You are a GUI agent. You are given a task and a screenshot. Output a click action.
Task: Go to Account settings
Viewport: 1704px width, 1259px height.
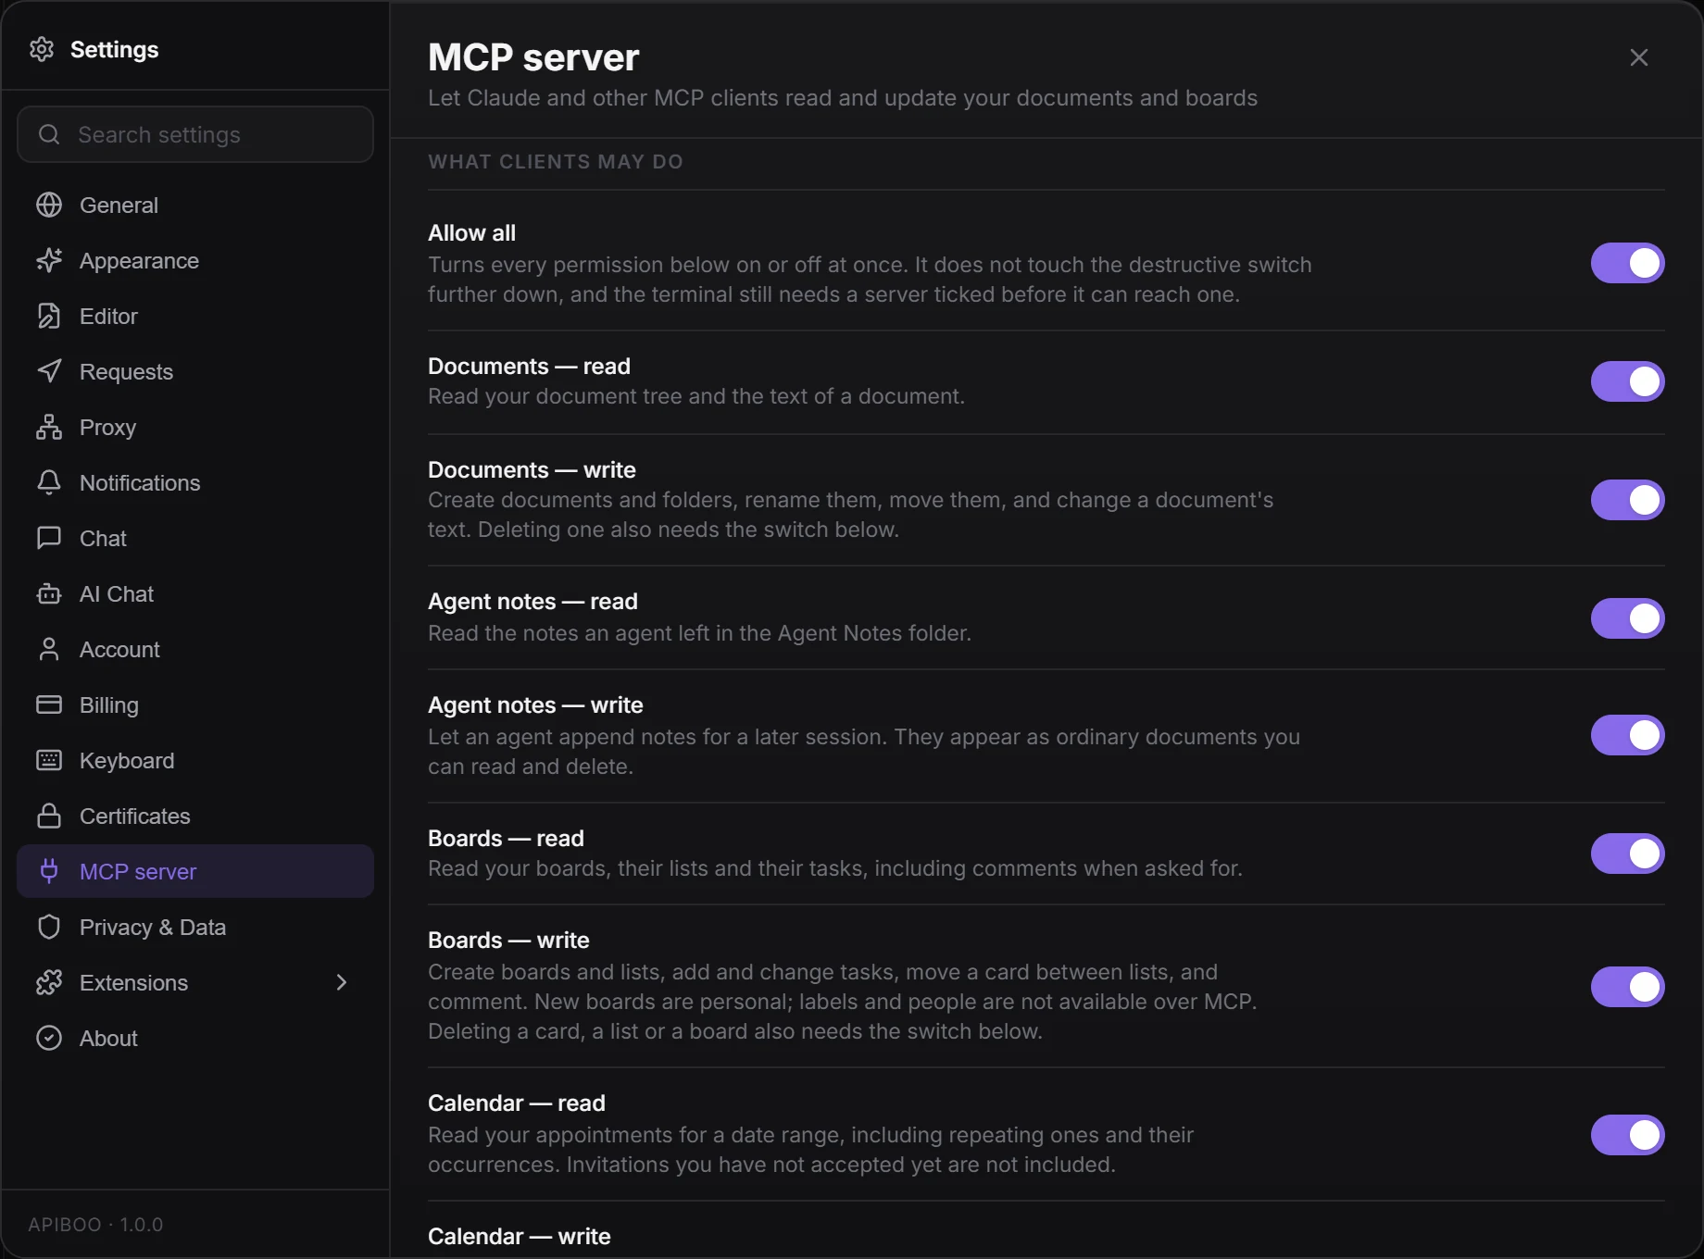point(195,650)
